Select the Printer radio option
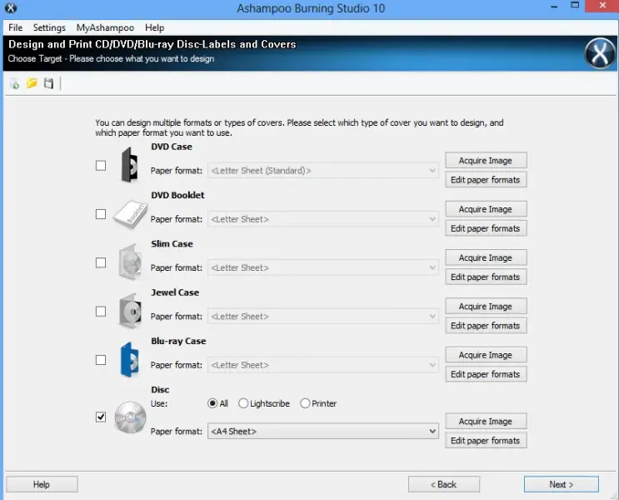Viewport: 619px width, 500px height. (305, 403)
